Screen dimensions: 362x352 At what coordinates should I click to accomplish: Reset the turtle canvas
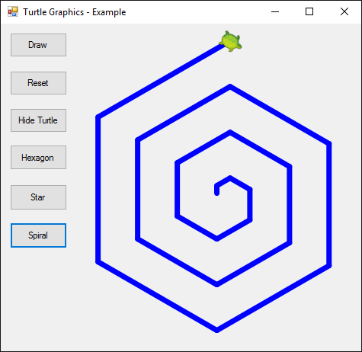click(x=38, y=83)
